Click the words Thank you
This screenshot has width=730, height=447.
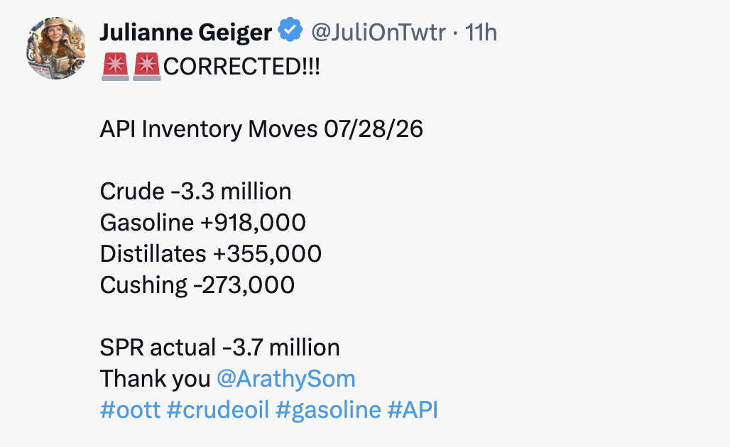point(155,379)
